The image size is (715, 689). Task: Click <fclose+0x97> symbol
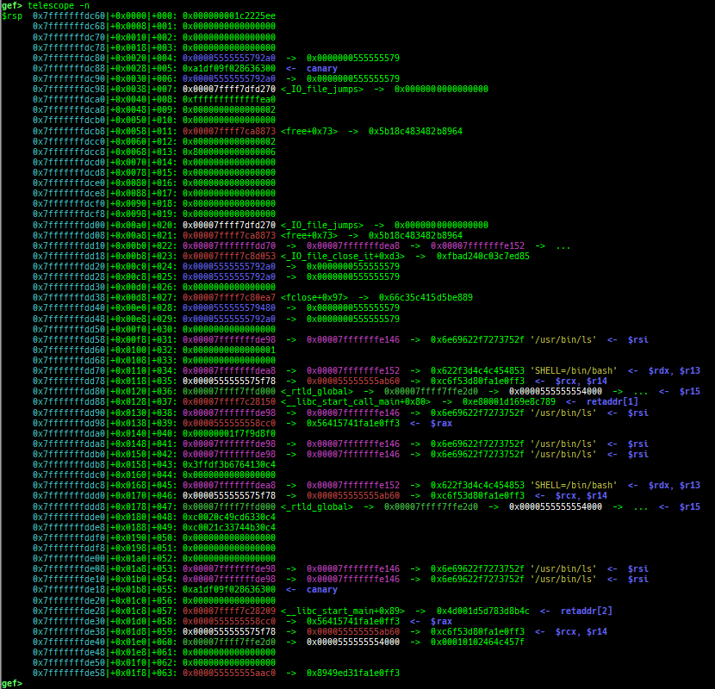tap(314, 298)
